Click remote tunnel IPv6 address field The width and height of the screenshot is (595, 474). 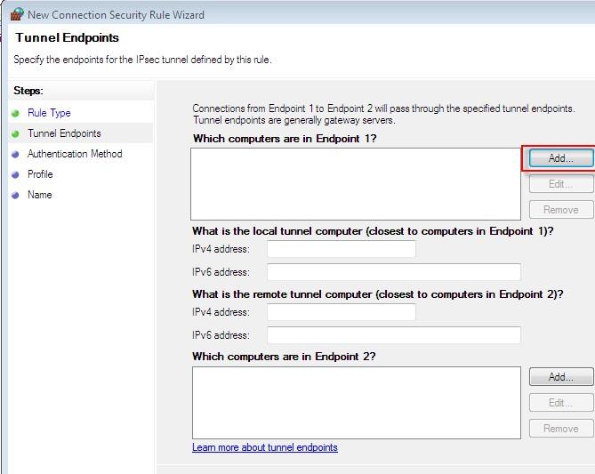coord(393,335)
